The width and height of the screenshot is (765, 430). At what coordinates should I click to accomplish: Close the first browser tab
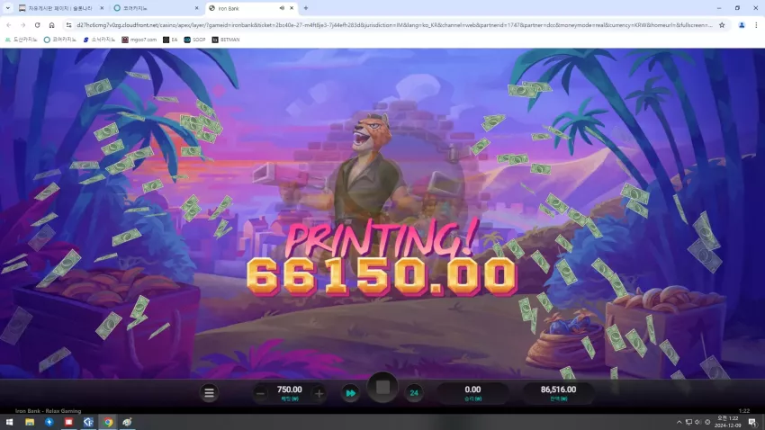pos(102,8)
